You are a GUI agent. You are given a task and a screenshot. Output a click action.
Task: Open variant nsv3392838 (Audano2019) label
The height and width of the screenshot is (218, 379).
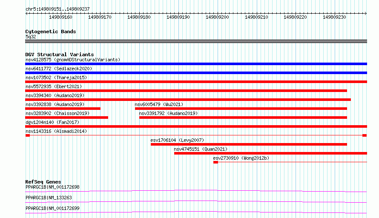click(x=55, y=104)
